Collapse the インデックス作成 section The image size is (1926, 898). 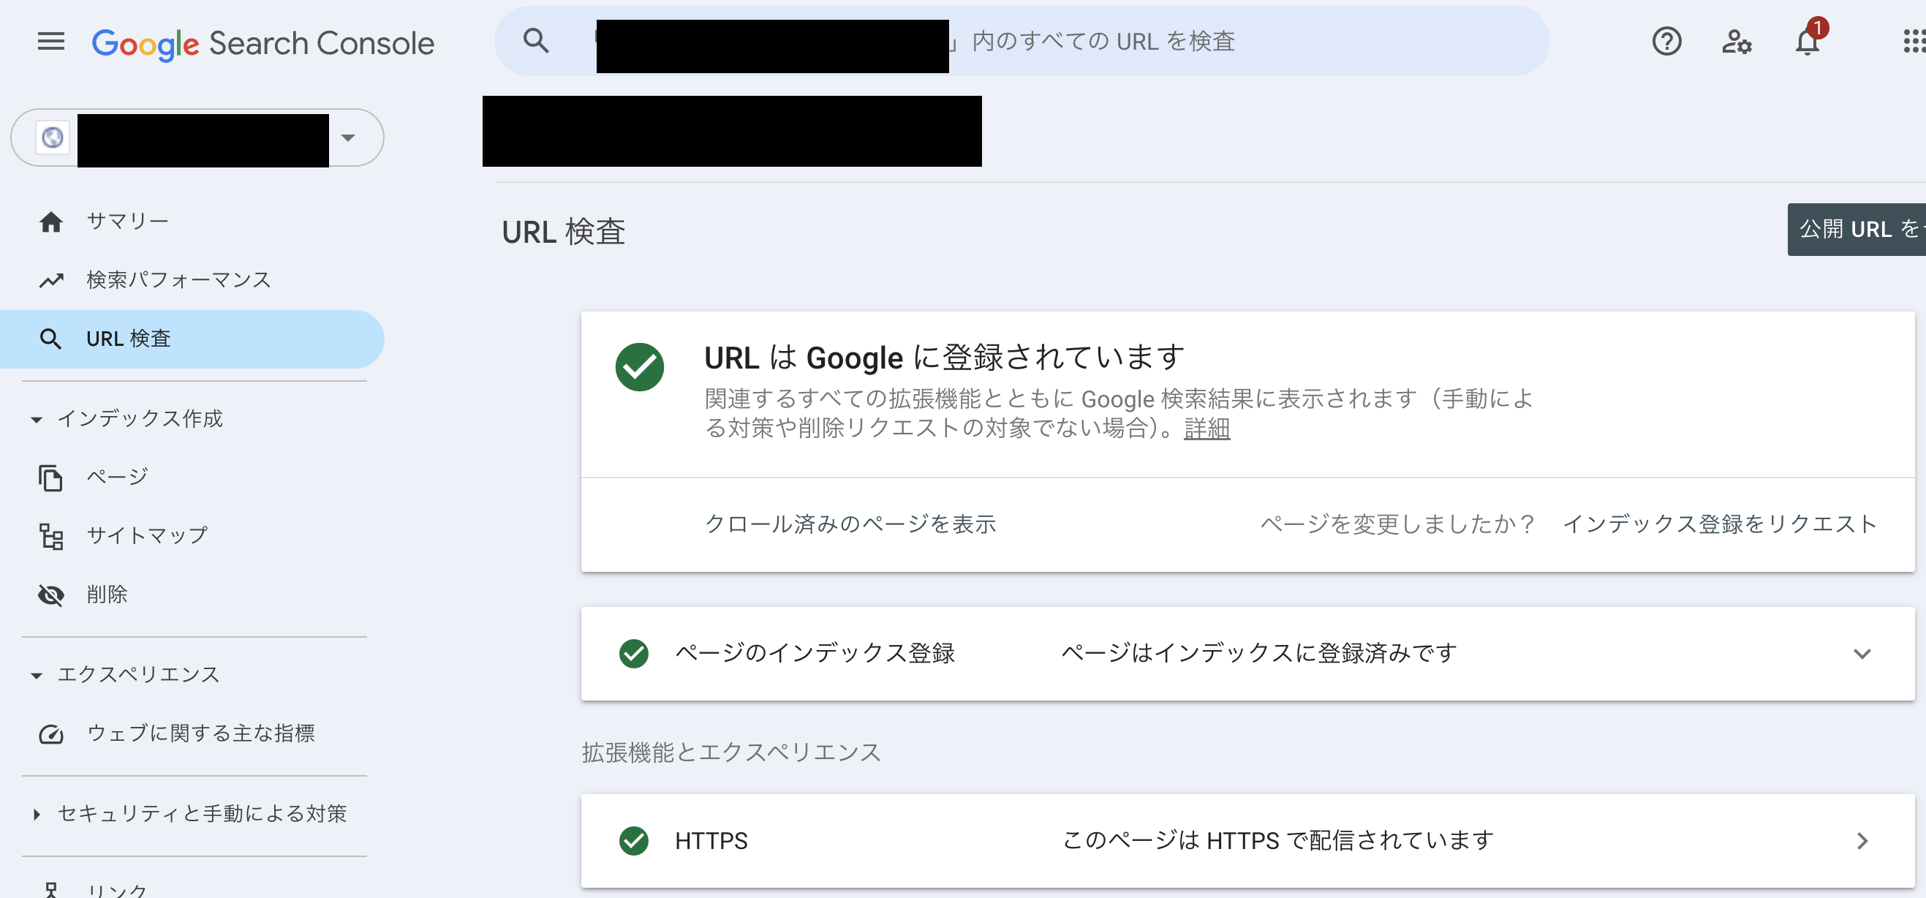(36, 420)
